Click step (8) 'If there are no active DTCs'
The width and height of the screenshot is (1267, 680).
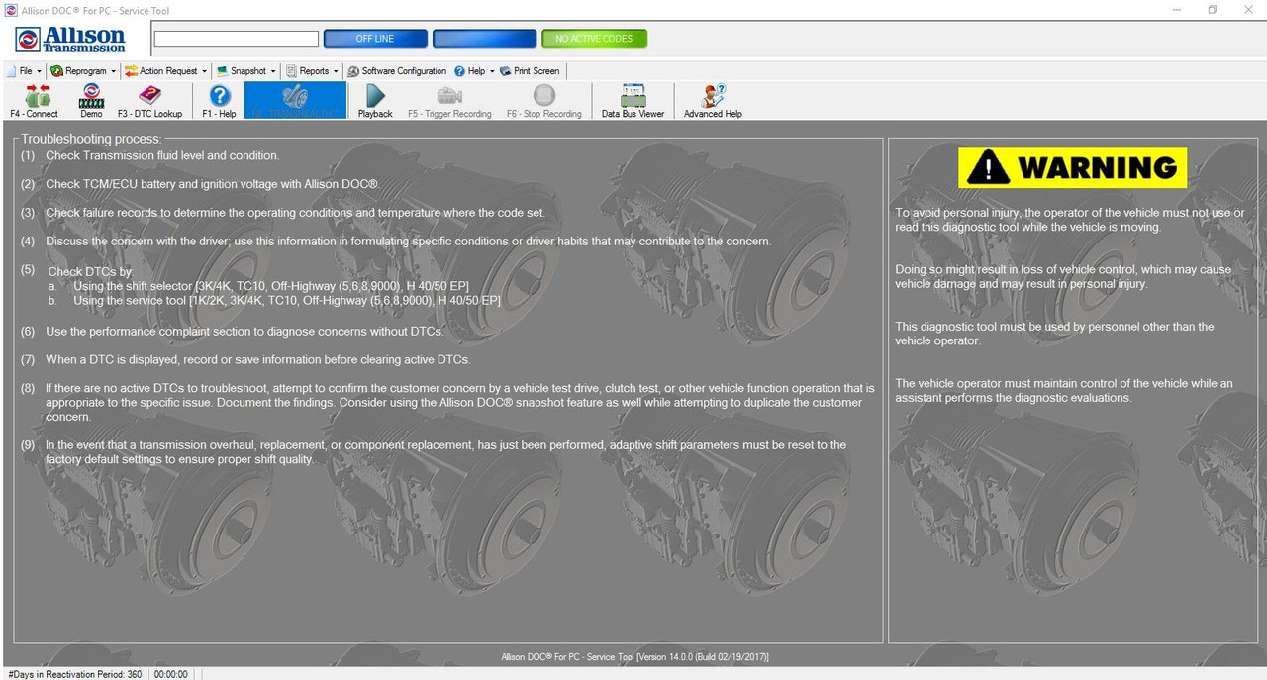460,402
